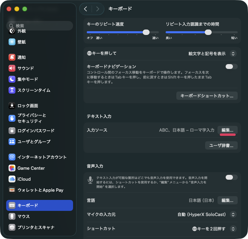Click the 速い end of repeat-rate slider
This screenshot has width=248, height=239.
tap(155, 38)
